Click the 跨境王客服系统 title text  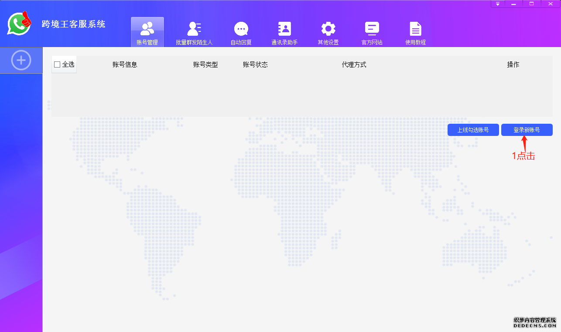coord(73,24)
